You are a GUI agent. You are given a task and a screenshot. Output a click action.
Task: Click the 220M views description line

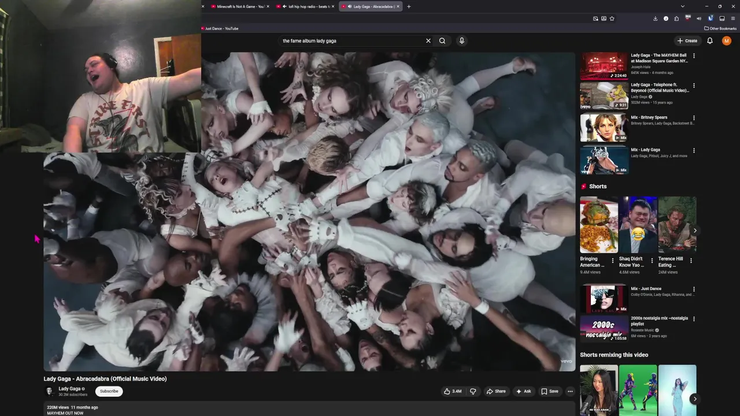pyautogui.click(x=72, y=407)
